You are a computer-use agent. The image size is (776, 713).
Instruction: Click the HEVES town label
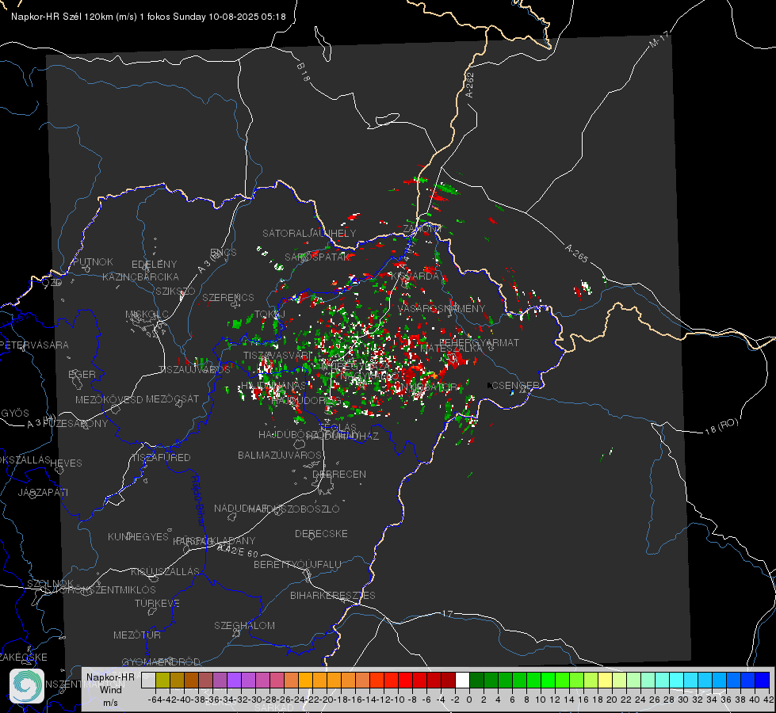click(66, 463)
